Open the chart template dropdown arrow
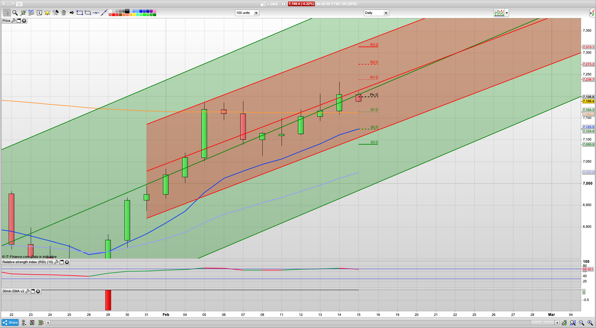Screen dimensions: 596x328 507,13
